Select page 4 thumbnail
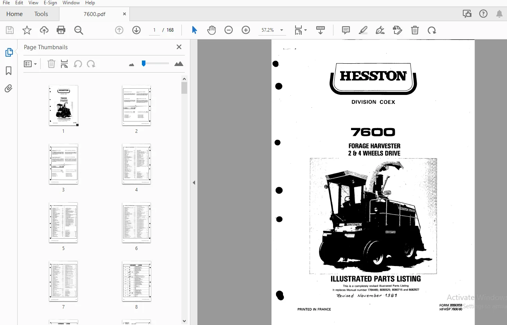The image size is (507, 325). click(136, 164)
